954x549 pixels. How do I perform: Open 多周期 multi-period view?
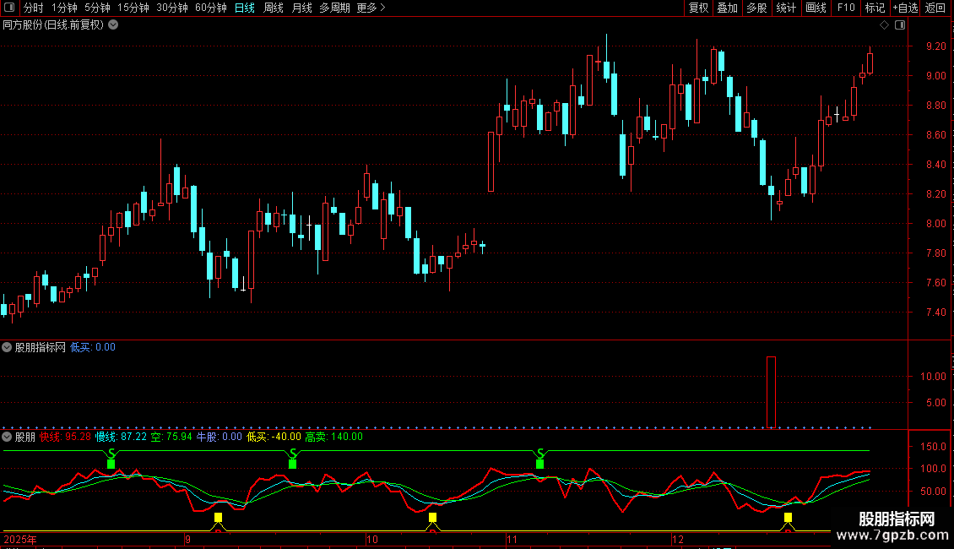click(x=334, y=8)
